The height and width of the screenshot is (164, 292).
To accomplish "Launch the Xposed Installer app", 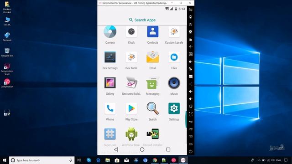I will (x=153, y=134).
